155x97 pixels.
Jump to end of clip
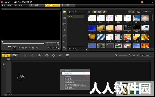point(29,48)
